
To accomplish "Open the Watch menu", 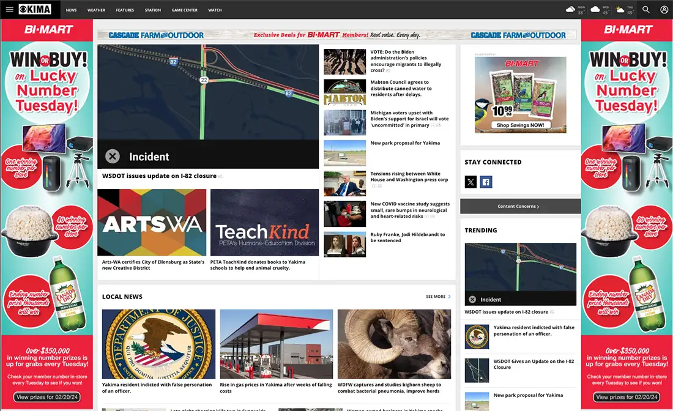I will point(215,10).
